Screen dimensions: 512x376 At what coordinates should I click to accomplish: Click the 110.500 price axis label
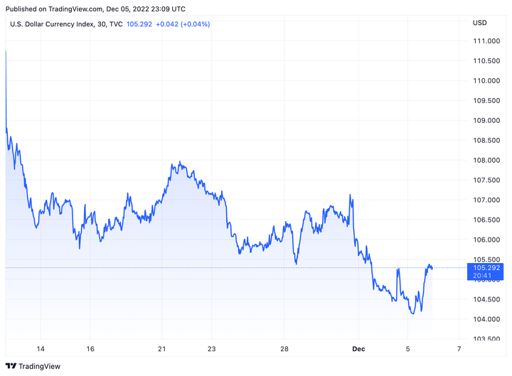point(486,60)
